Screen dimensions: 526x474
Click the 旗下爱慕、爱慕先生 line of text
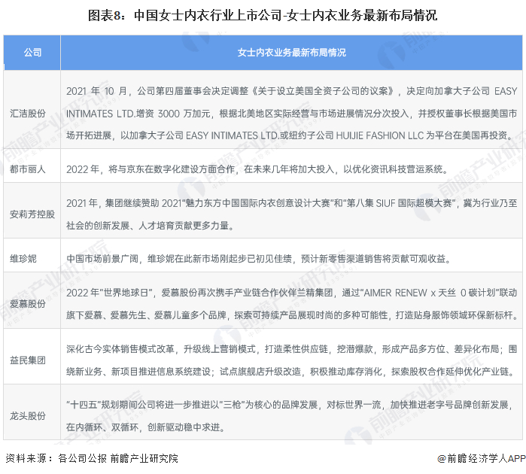(292, 315)
